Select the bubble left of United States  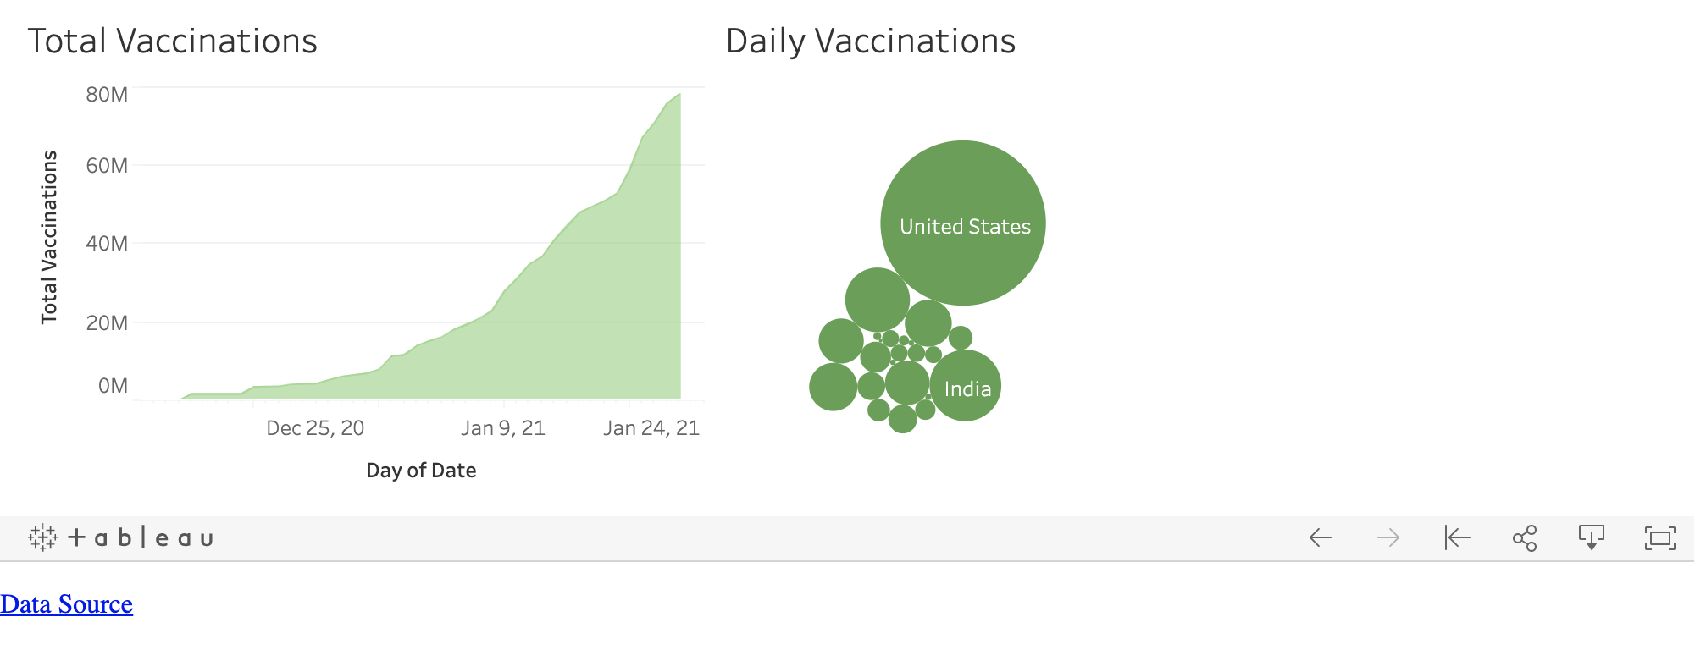878,300
